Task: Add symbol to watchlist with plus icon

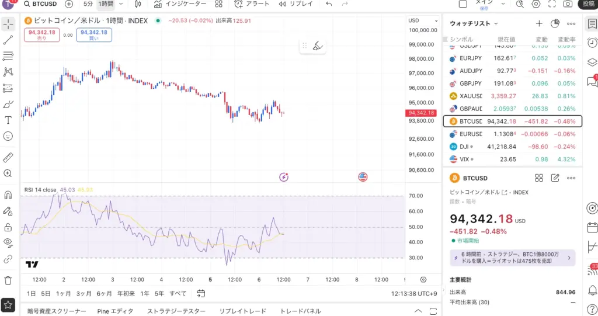Action: tap(539, 24)
